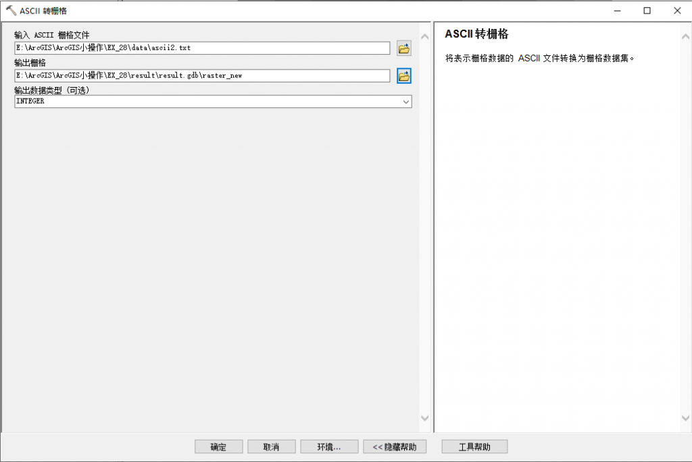Select the INTEGER data type combo box
The image size is (692, 462).
click(x=203, y=101)
